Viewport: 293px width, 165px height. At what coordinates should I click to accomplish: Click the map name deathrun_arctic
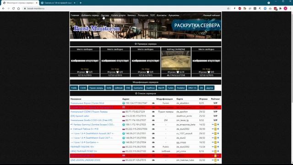point(184,116)
